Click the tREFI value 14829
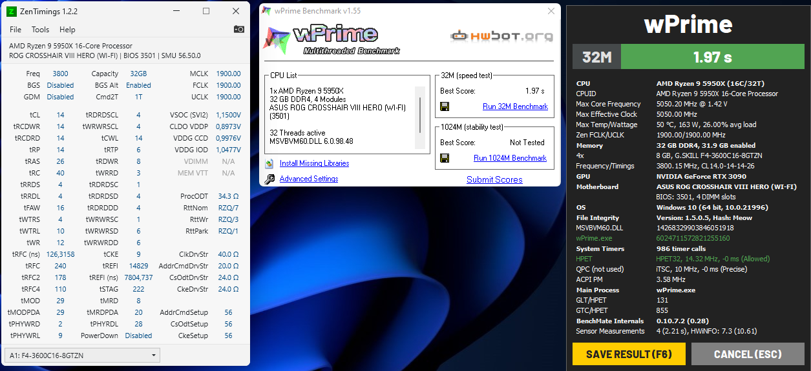Viewport: 811px width, 371px height. [138, 266]
